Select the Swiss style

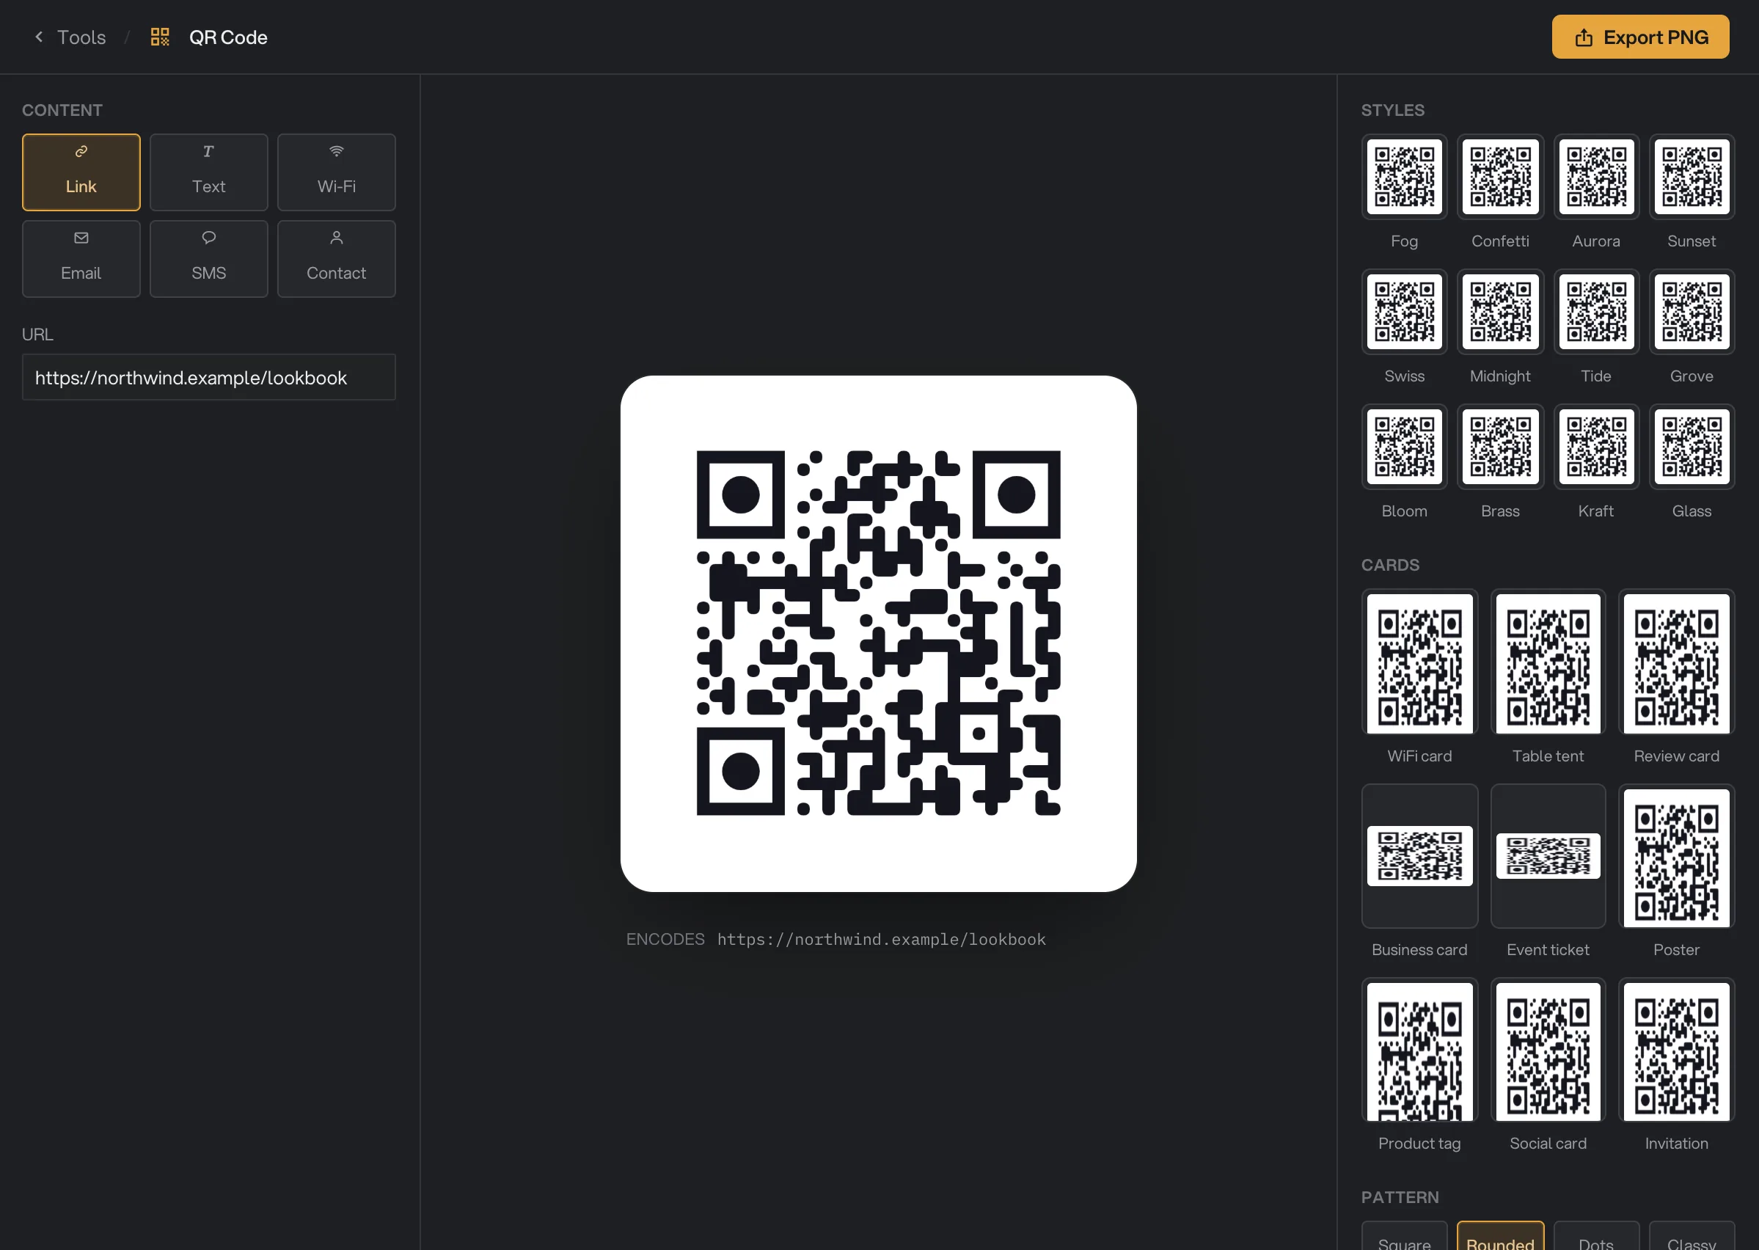[x=1403, y=312]
